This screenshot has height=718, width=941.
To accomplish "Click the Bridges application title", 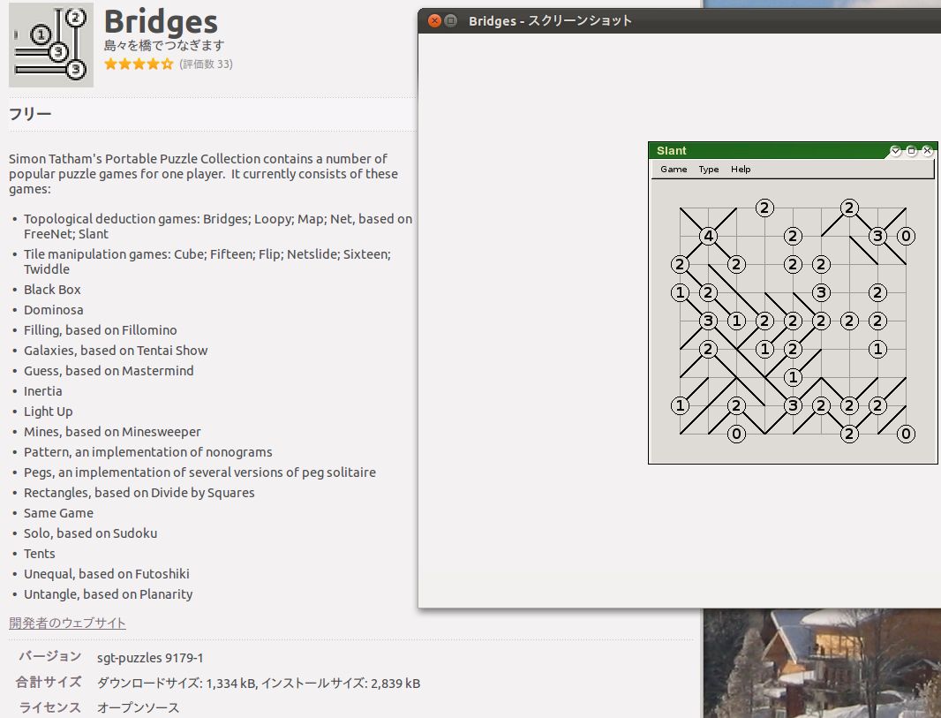I will coord(161,22).
